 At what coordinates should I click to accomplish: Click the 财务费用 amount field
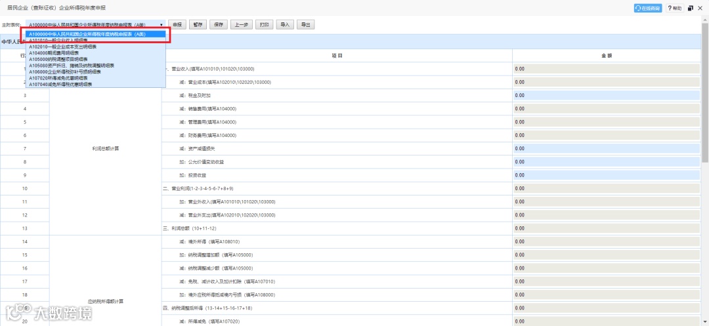pos(607,136)
